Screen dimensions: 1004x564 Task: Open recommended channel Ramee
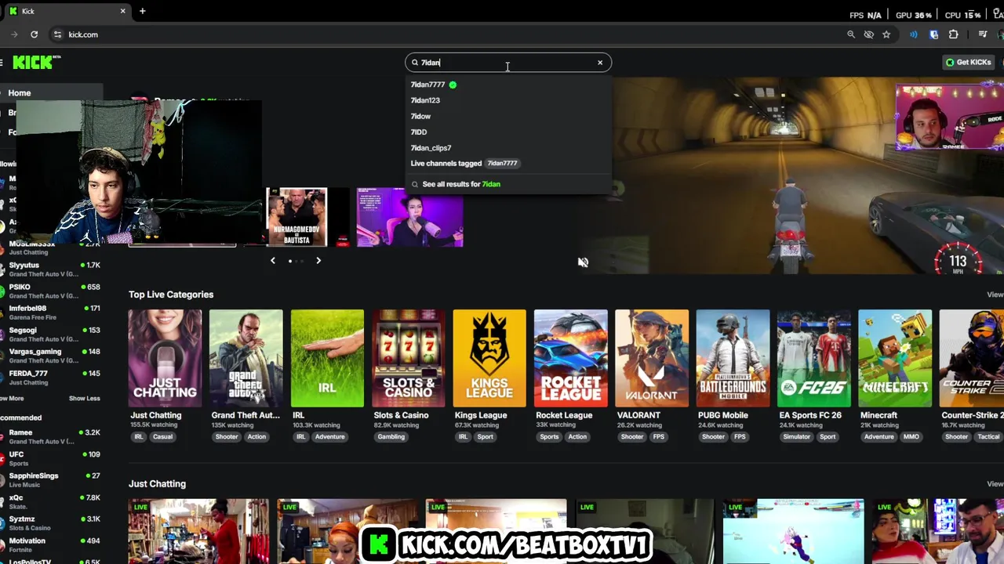(52, 436)
